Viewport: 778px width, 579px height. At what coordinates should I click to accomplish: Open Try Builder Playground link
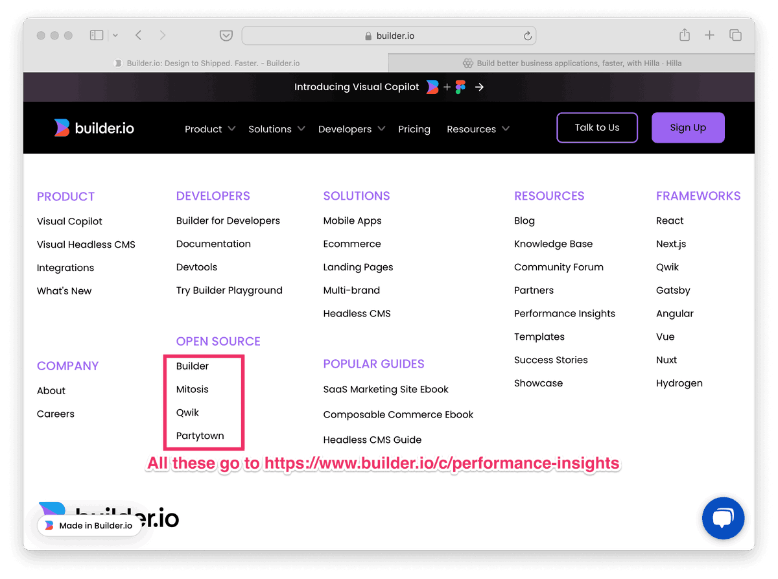(230, 290)
